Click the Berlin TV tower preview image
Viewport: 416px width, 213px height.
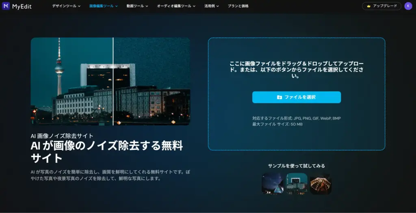(x=110, y=81)
